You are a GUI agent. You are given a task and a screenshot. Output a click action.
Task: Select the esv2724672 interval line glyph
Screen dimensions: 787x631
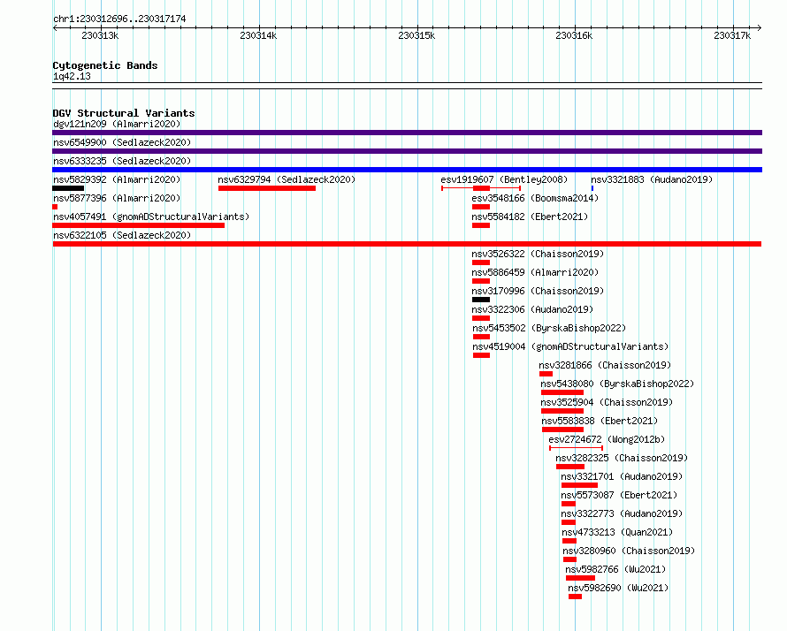click(577, 447)
